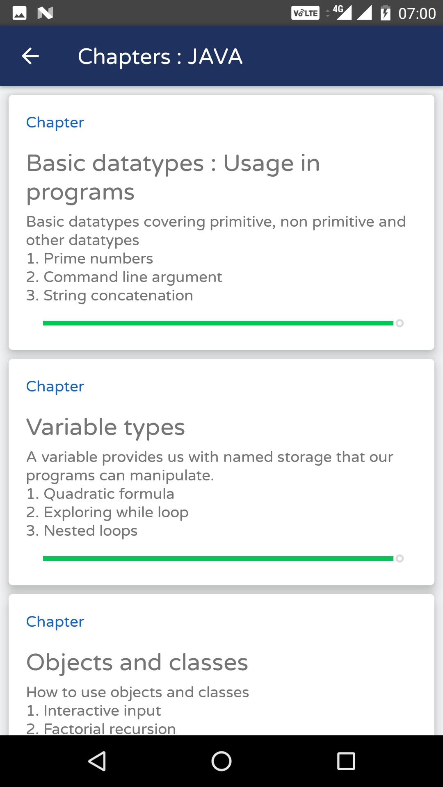Open Basic datatypes chapter title
The width and height of the screenshot is (443, 787).
pyautogui.click(x=173, y=177)
